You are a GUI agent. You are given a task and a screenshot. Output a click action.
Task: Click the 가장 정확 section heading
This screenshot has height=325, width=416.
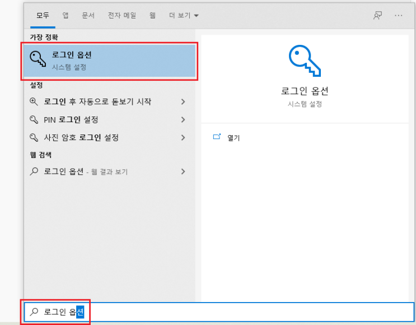point(44,37)
